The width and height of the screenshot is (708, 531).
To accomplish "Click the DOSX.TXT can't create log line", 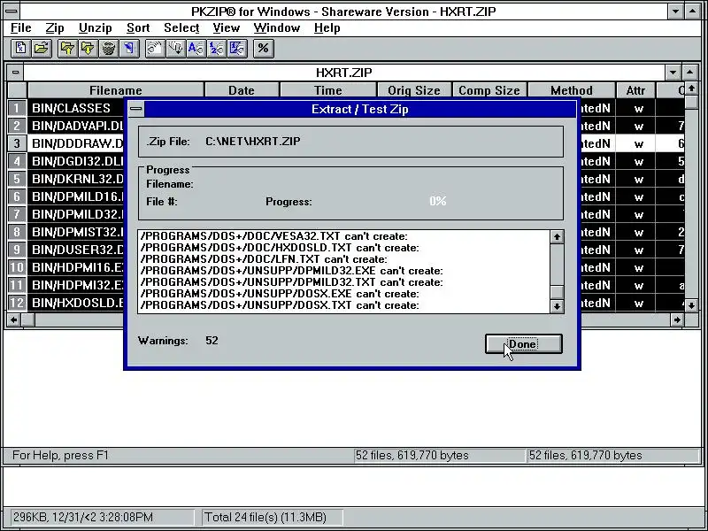I will coord(280,305).
